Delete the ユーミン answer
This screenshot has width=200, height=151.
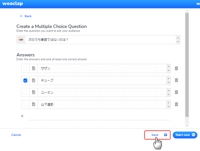click(176, 92)
